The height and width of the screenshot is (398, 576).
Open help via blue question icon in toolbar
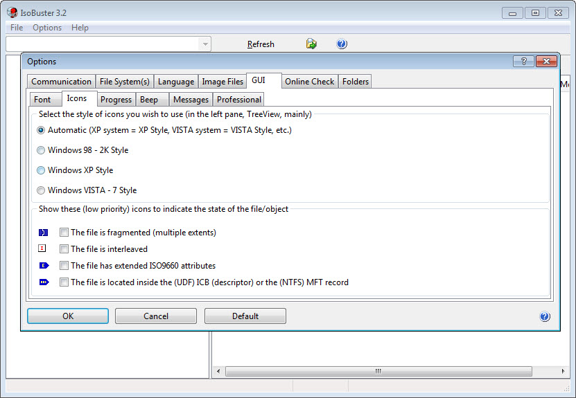[342, 44]
